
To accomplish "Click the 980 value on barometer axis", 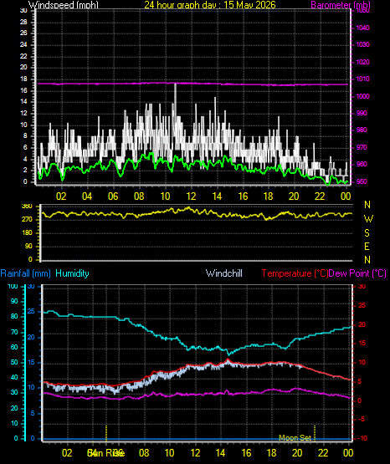I will pyautogui.click(x=362, y=130).
